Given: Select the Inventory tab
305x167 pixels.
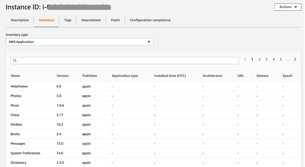Looking at the screenshot, I should click(47, 20).
